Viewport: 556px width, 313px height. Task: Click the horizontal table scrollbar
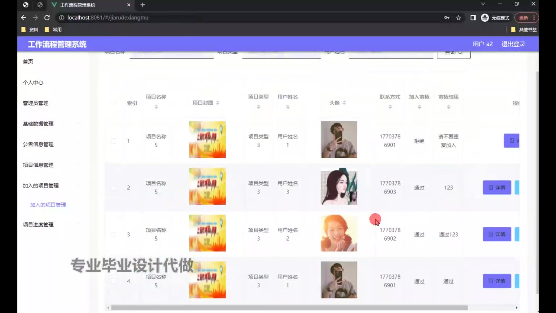point(289,308)
